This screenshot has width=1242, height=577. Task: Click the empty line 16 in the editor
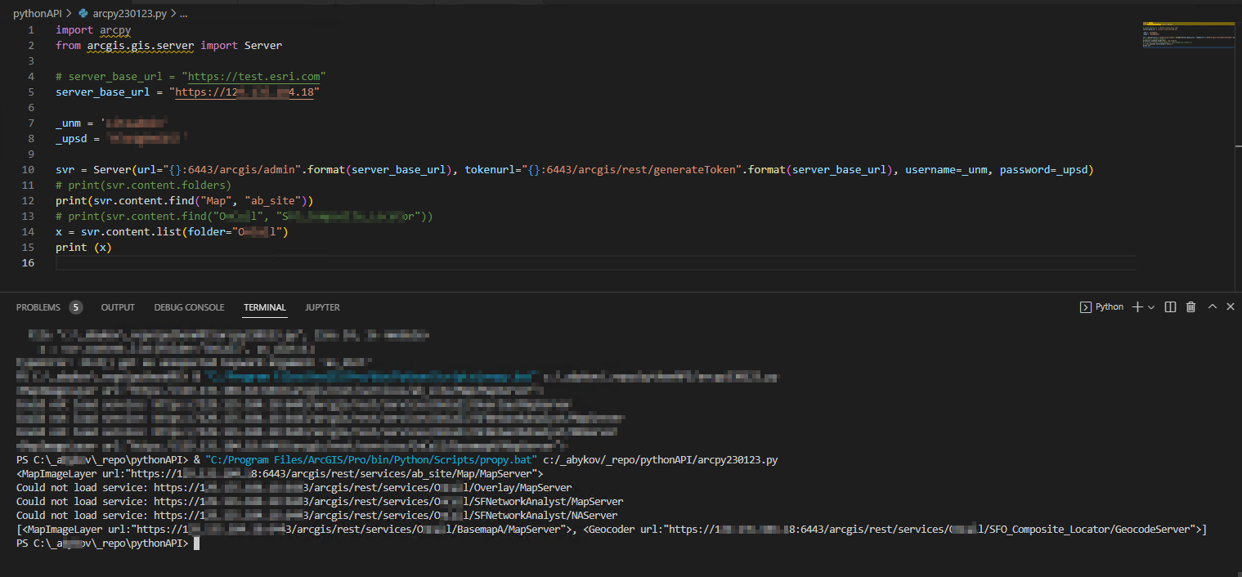[x=595, y=262]
